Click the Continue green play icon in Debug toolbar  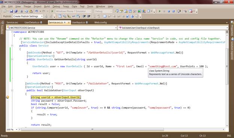(159, 11)
